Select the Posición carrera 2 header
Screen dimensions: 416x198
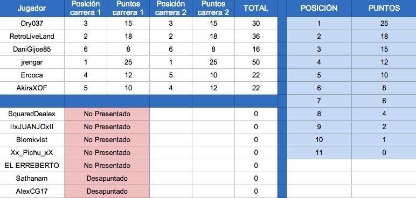(171, 8)
